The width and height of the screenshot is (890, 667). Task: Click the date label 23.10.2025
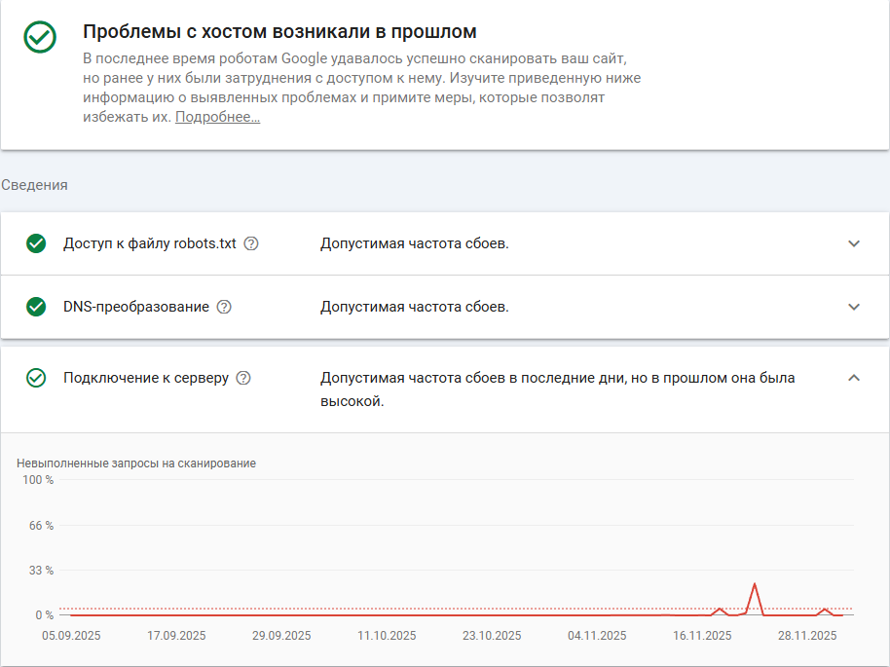pos(492,636)
